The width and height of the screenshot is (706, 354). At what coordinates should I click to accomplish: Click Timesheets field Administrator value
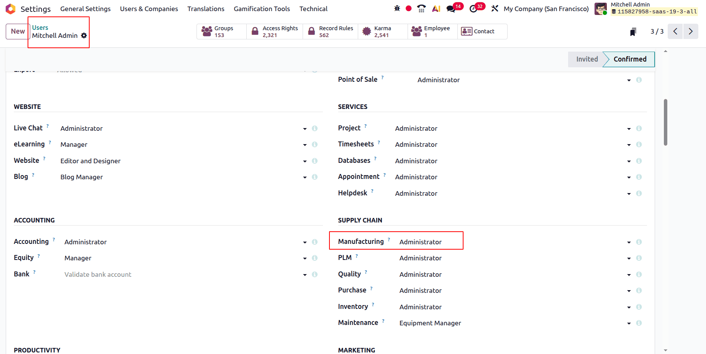(416, 145)
